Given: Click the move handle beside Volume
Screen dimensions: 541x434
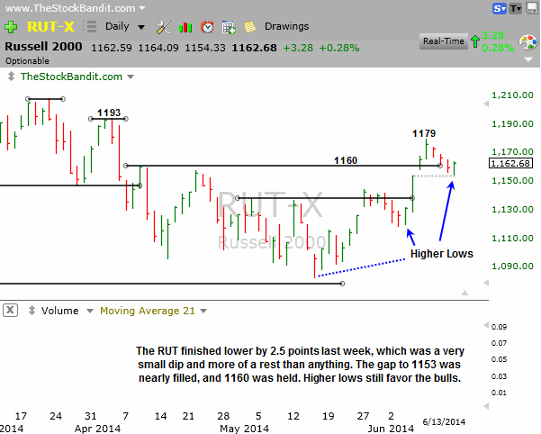Looking at the screenshot, I should (x=32, y=311).
